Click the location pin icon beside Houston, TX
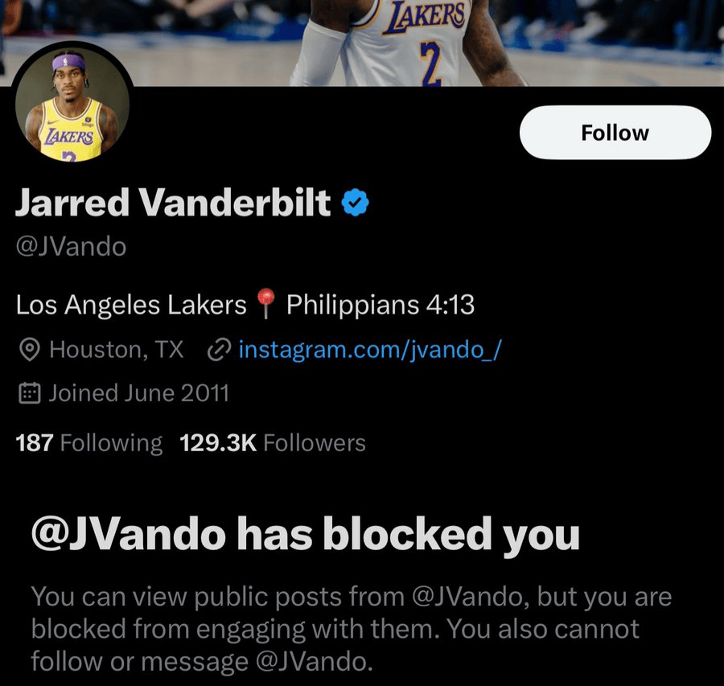This screenshot has width=724, height=686. pos(30,350)
